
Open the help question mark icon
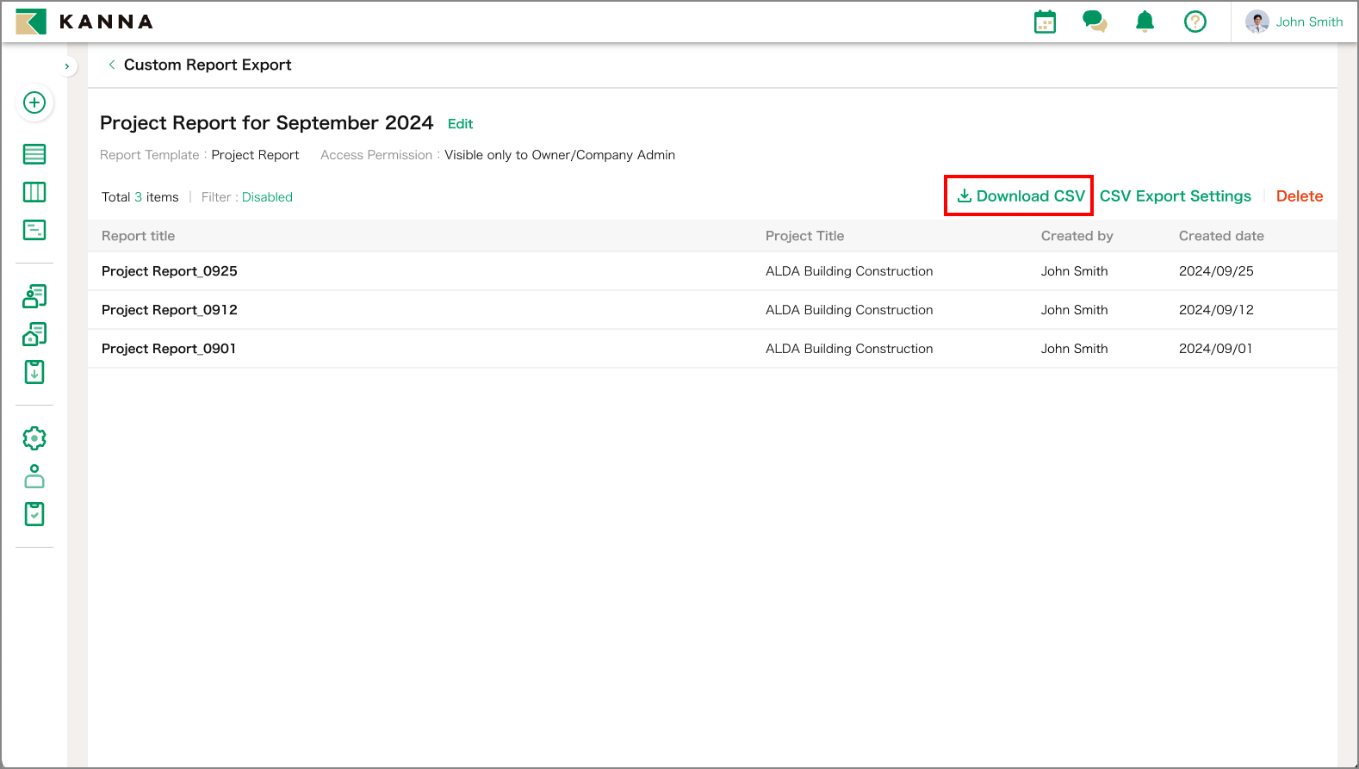pos(1195,22)
